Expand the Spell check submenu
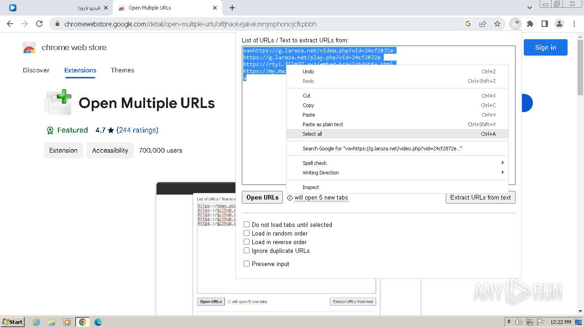This screenshot has width=584, height=328. [x=397, y=163]
